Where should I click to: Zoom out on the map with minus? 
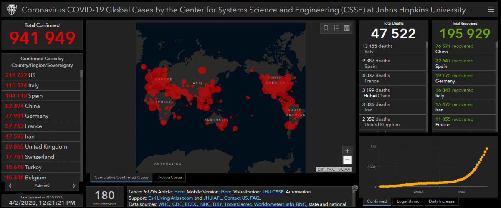coord(347,160)
